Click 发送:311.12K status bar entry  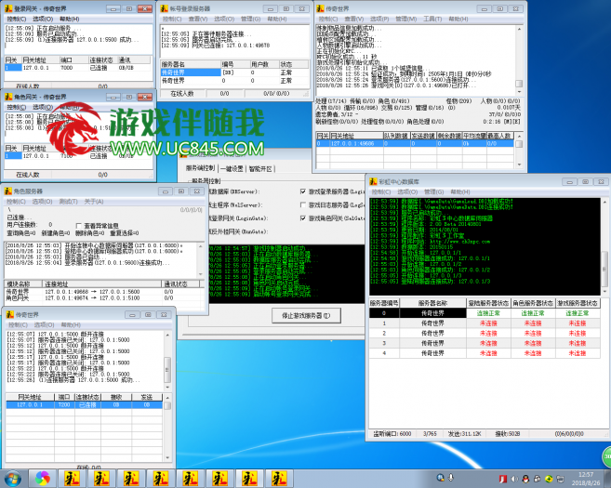(464, 434)
